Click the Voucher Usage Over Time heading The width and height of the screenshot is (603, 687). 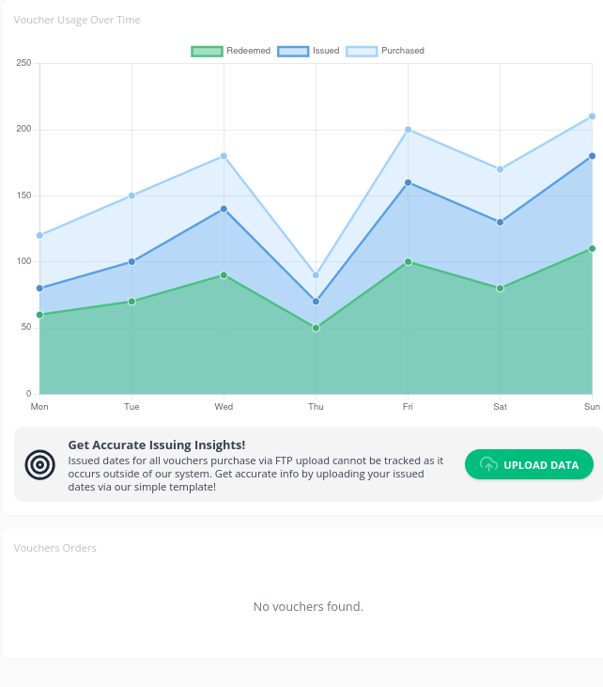pos(77,20)
